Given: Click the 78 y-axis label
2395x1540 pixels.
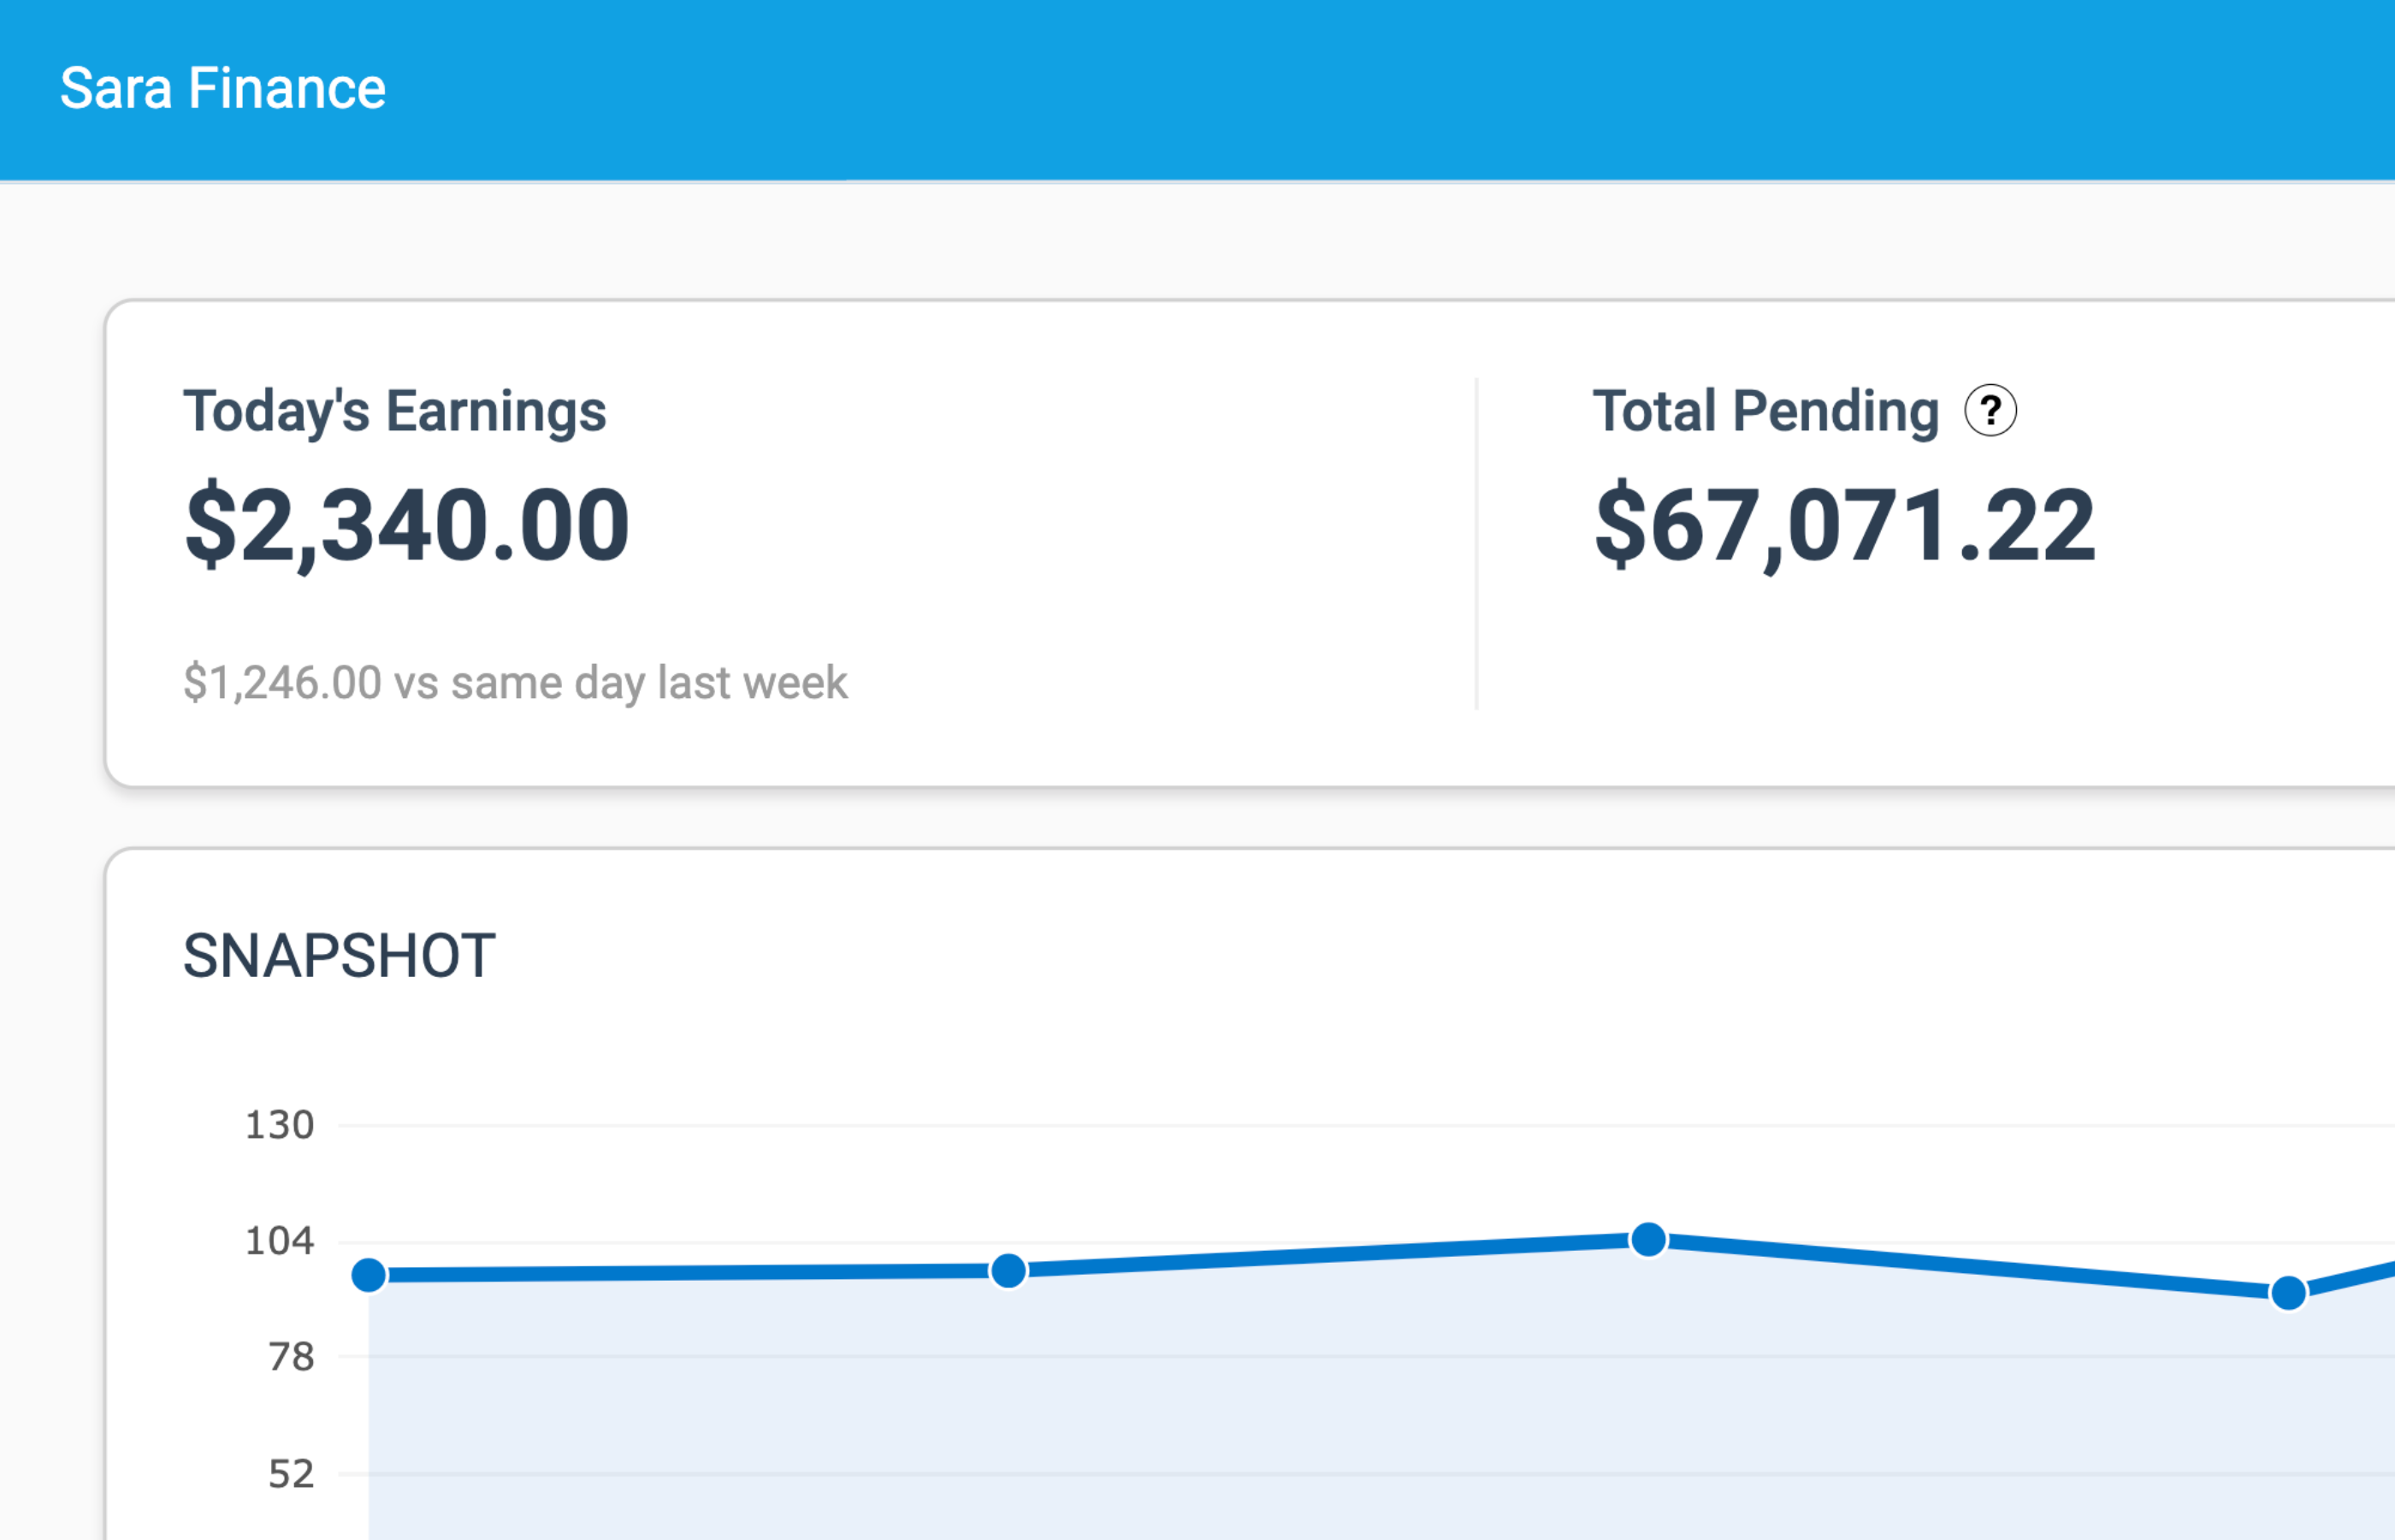Looking at the screenshot, I should [291, 1357].
